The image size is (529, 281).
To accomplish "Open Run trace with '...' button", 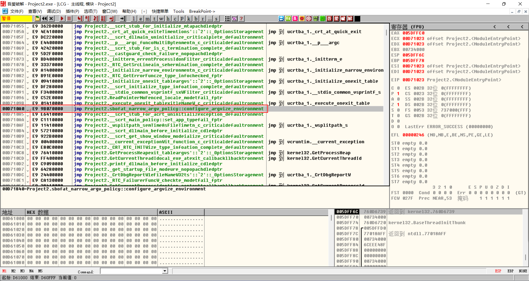I will click(210, 18).
